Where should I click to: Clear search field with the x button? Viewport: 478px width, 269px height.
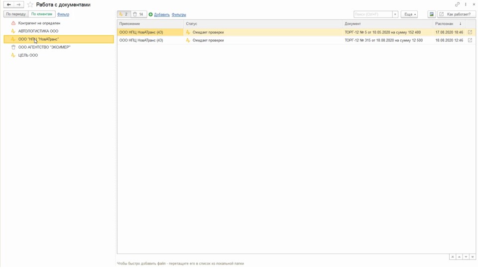point(395,14)
